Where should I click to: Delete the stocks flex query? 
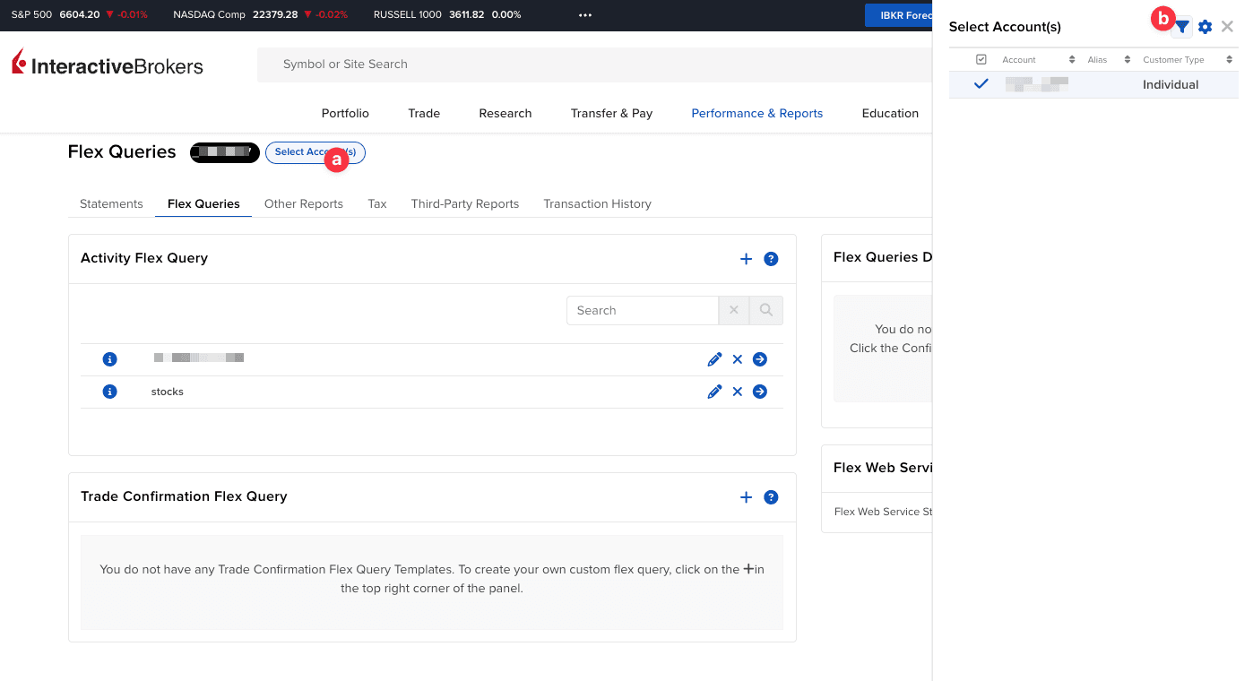coord(738,392)
